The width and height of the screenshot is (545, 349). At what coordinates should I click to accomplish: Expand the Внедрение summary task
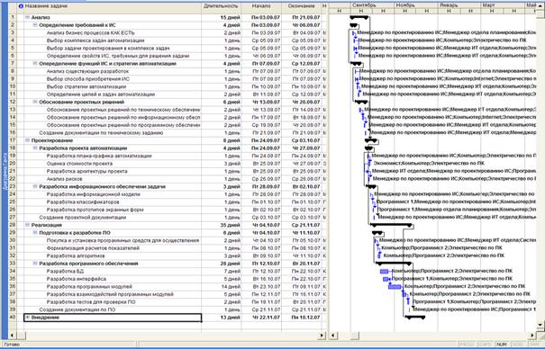(27, 318)
